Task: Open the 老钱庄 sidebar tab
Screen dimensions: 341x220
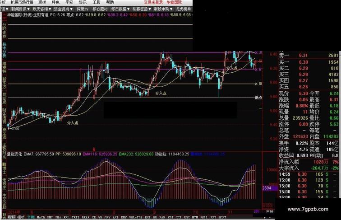Action: (x=4, y=184)
